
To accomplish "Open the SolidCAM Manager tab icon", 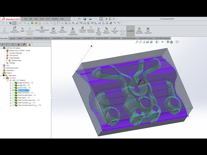I will (29, 45).
